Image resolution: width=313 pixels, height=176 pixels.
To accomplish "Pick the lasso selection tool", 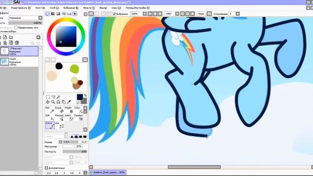I will [x=53, y=97].
